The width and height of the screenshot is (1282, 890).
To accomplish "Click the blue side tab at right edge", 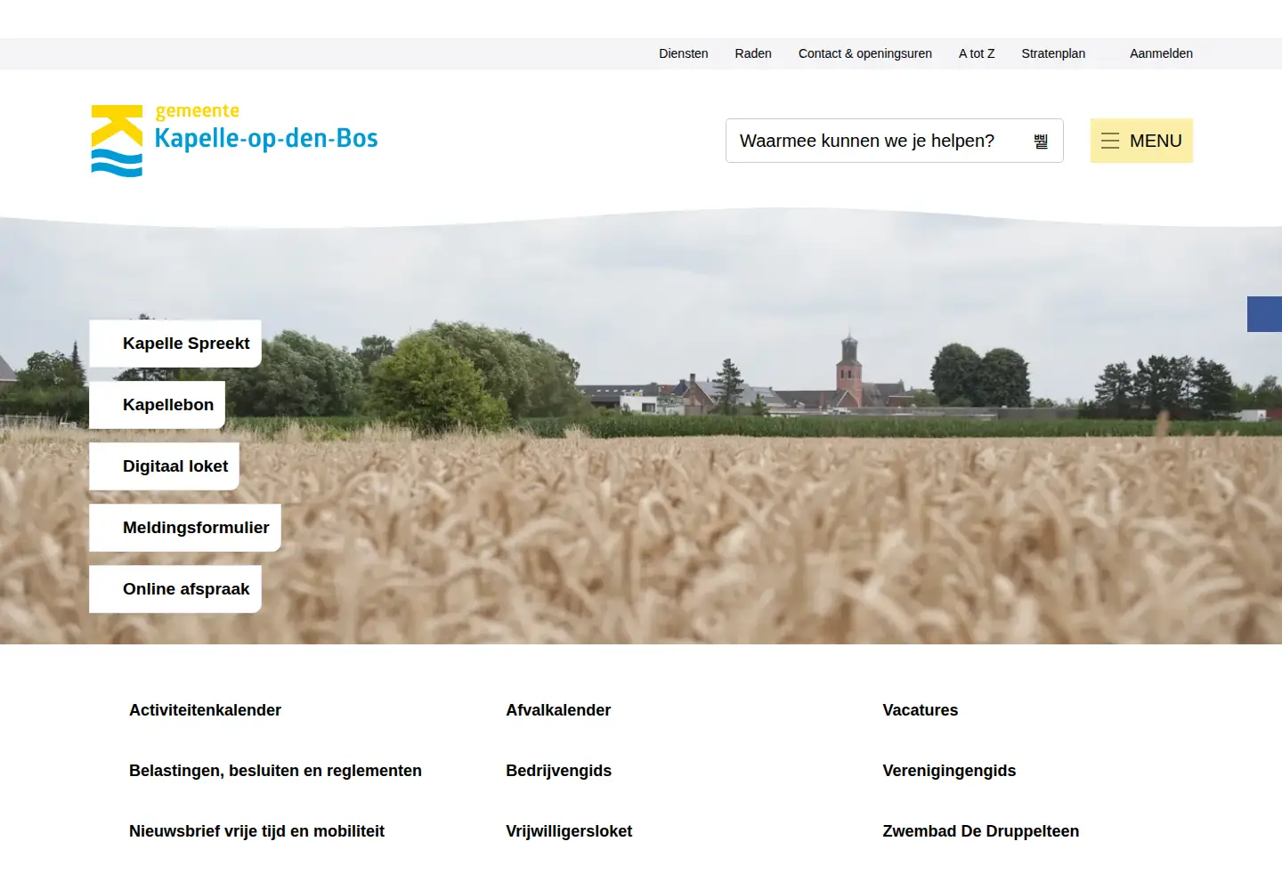I will click(1264, 314).
